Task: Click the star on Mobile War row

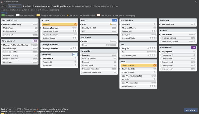Action: pyautogui.click(x=36, y=28)
